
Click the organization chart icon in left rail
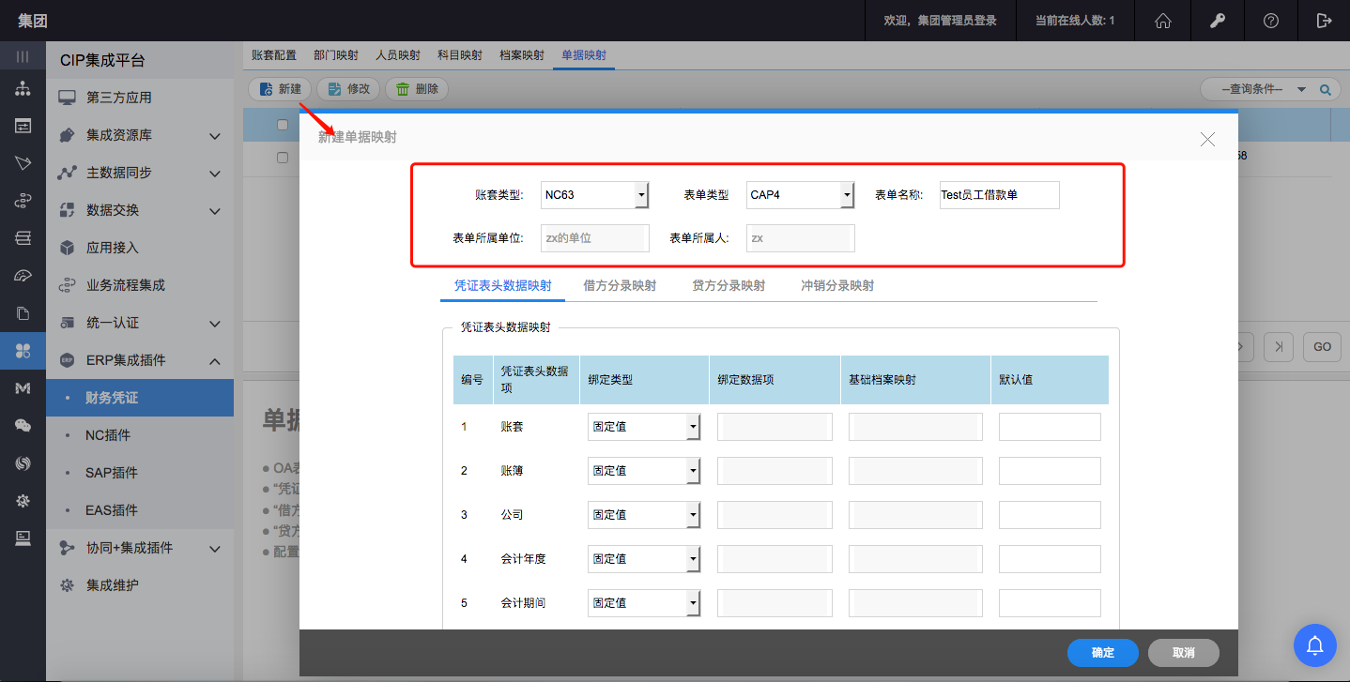(23, 89)
